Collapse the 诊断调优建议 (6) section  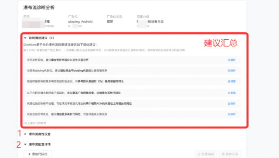[25, 38]
